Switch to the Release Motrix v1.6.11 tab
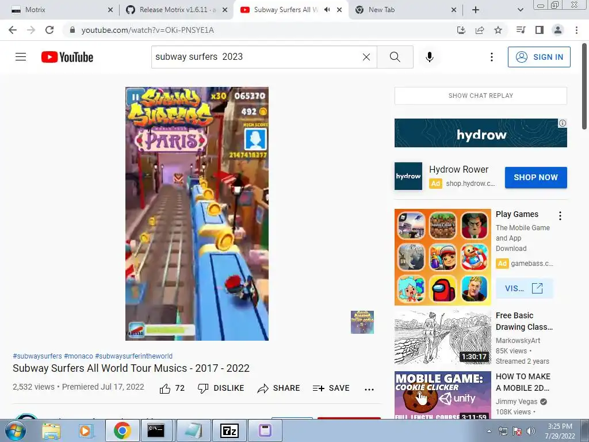This screenshot has height=442, width=589. click(x=177, y=10)
